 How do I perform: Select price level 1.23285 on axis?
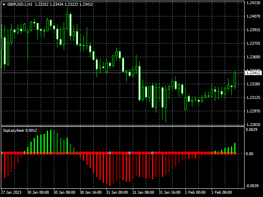click(x=253, y=84)
